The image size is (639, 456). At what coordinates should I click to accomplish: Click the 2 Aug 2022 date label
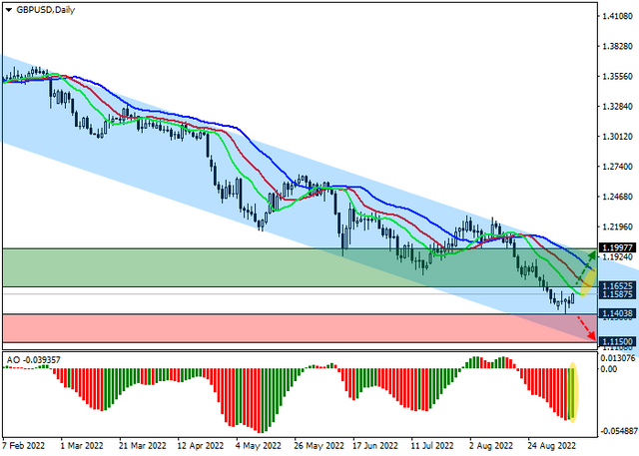click(491, 446)
